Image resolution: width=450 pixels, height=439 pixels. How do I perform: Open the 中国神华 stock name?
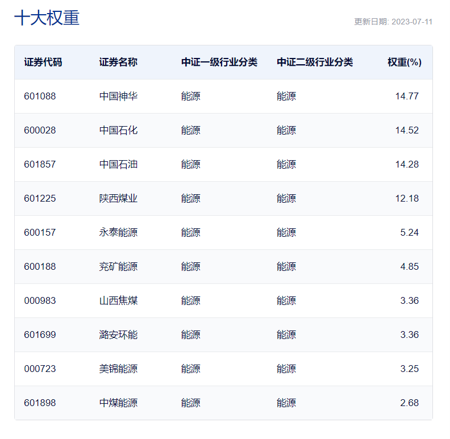pos(118,96)
